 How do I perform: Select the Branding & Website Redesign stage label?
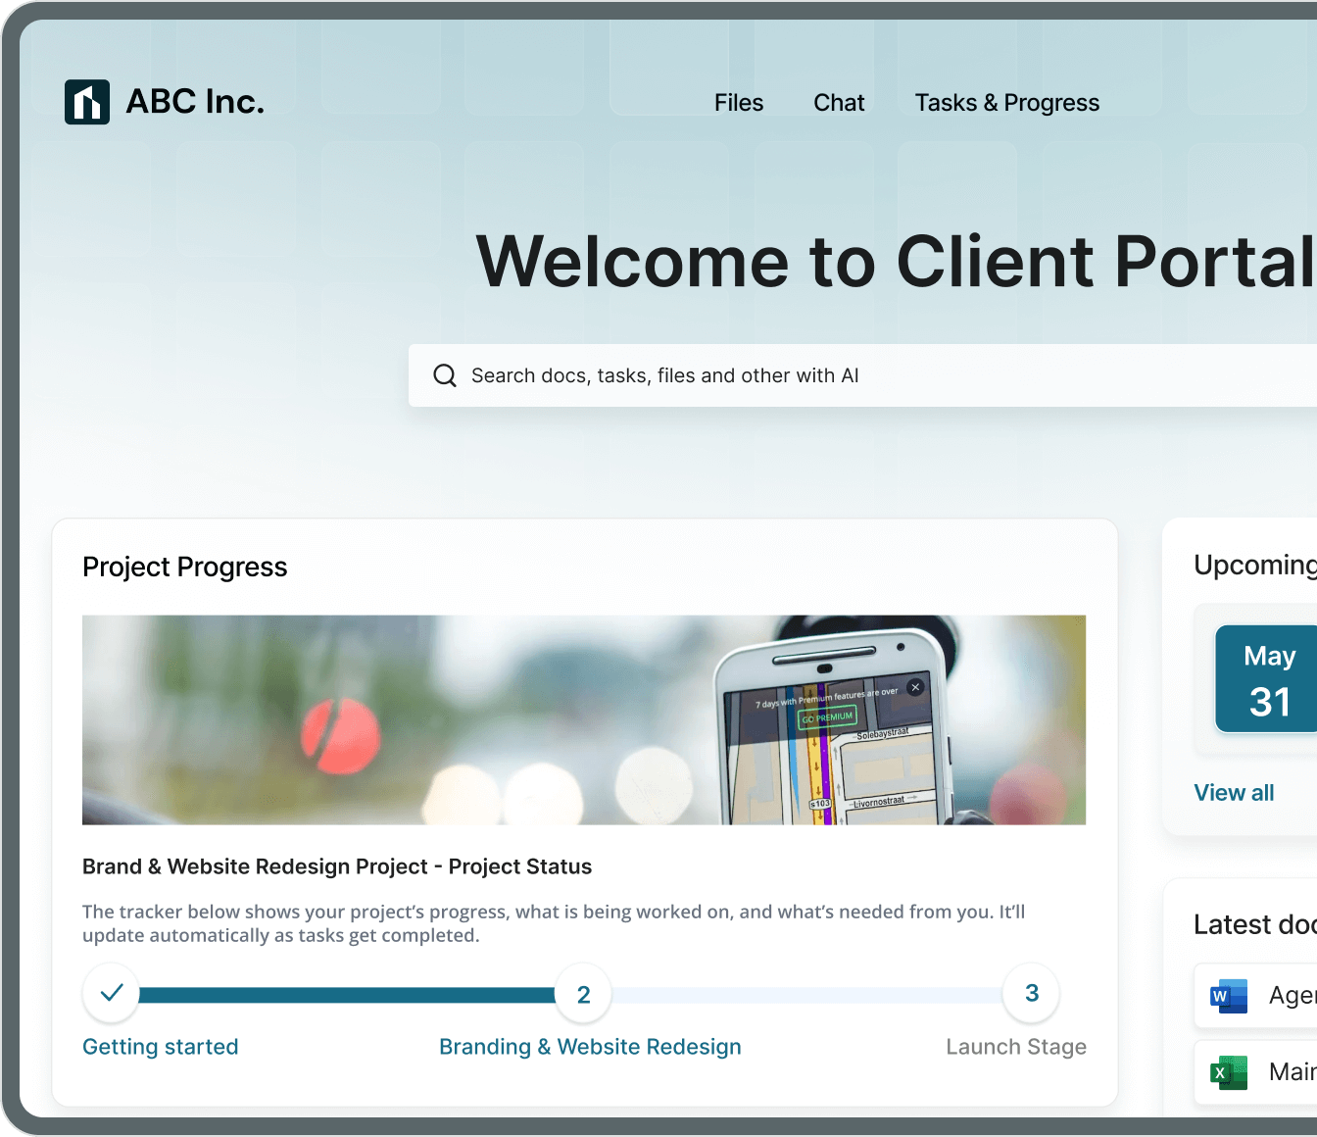[x=590, y=1047]
